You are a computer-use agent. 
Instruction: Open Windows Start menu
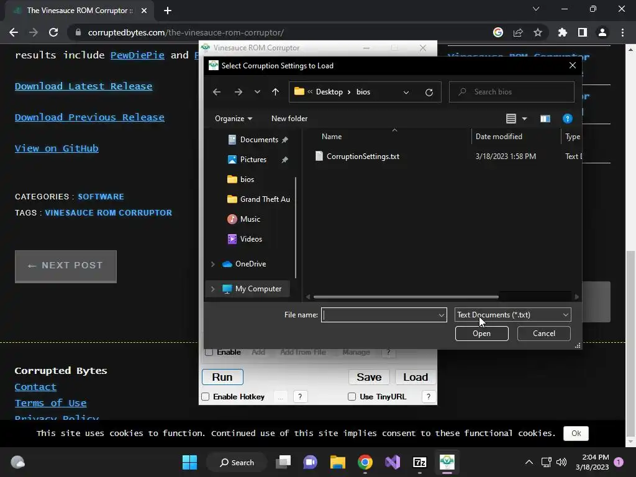pyautogui.click(x=189, y=462)
